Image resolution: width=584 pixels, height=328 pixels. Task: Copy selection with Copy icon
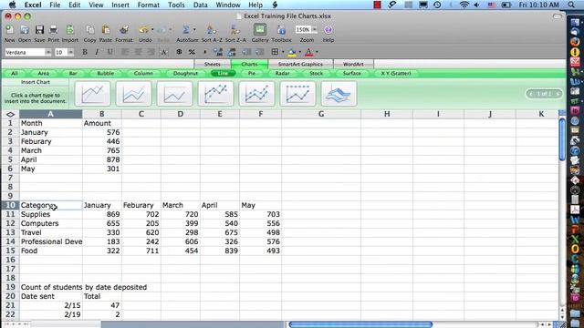[x=89, y=30]
